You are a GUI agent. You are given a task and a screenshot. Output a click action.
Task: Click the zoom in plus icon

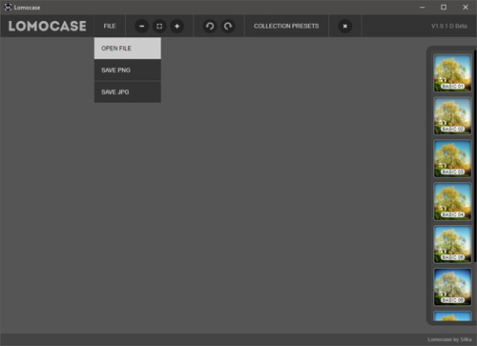coord(176,26)
